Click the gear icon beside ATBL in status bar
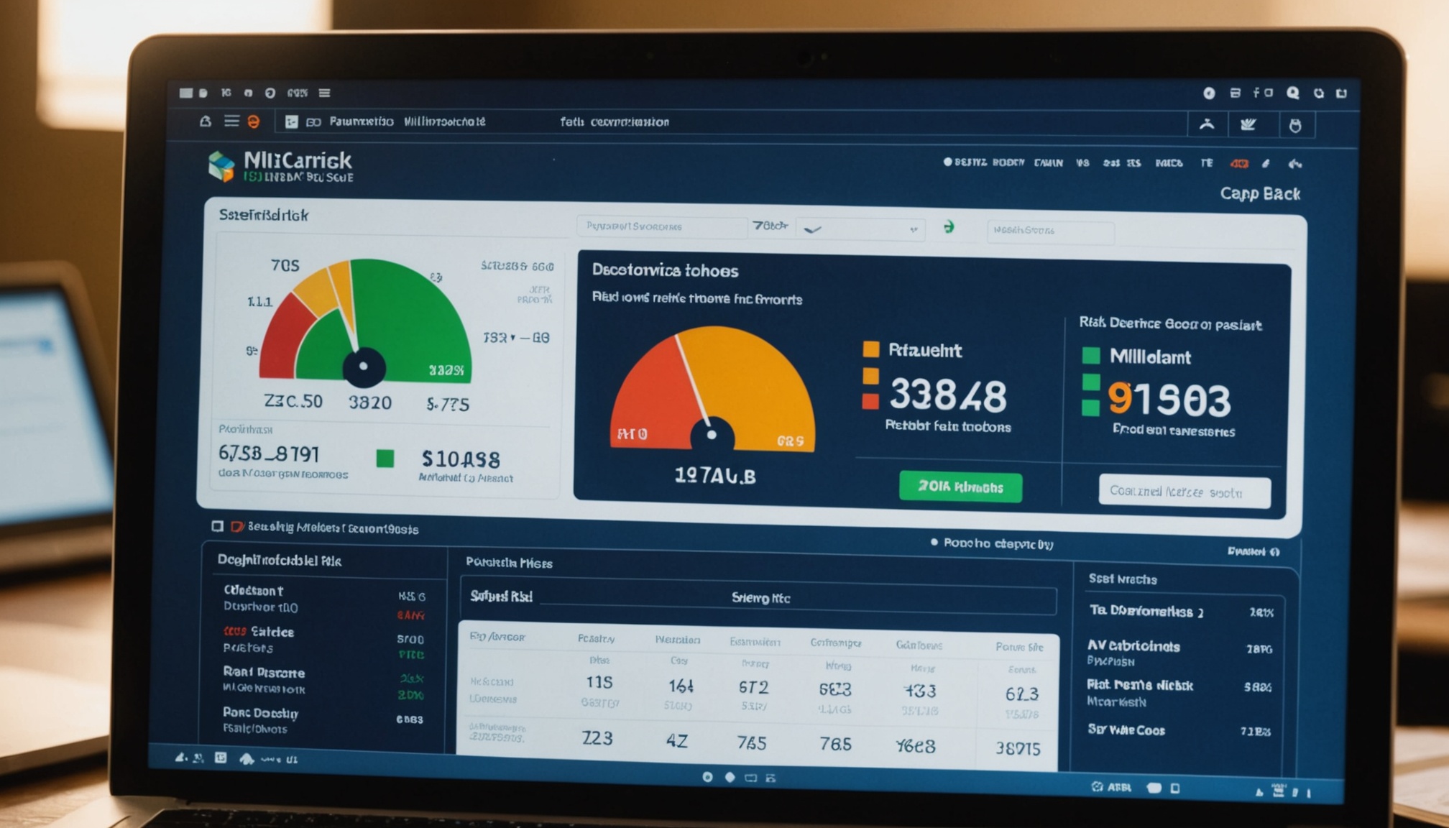The width and height of the screenshot is (1449, 828). (1097, 786)
